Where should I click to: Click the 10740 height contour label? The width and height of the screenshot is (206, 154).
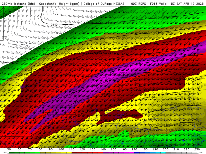coord(166,146)
